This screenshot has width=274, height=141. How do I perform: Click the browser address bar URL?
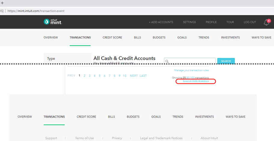tap(36, 11)
